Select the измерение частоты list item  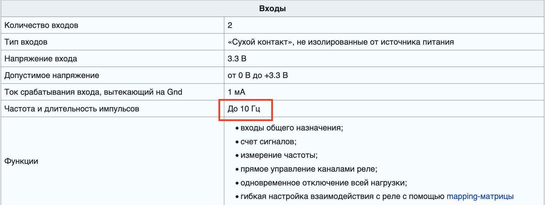pos(279,155)
